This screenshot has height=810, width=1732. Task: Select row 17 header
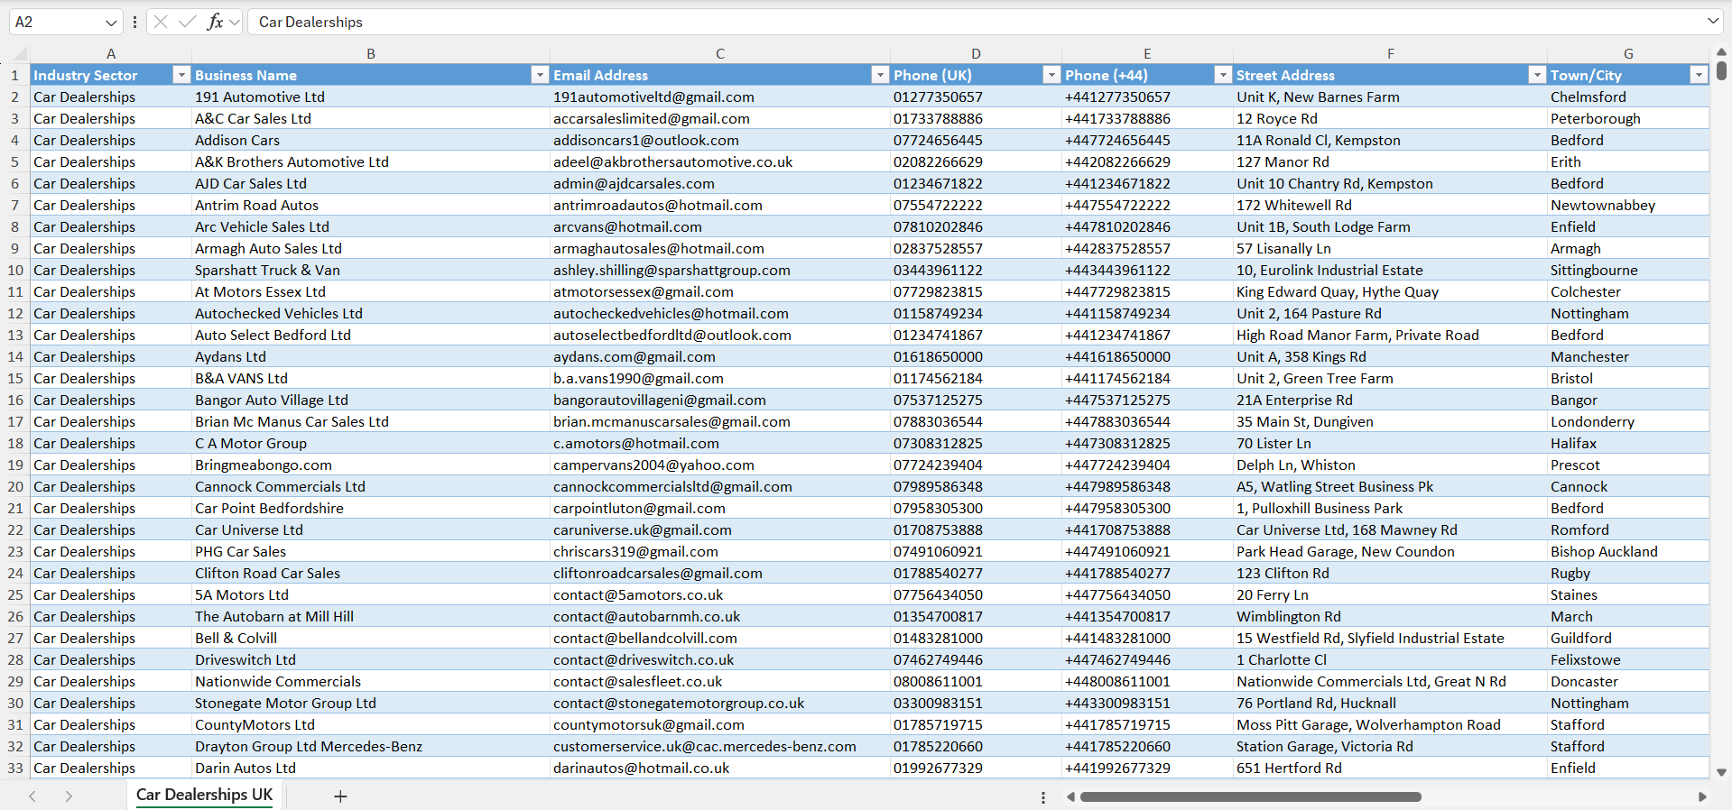pos(15,421)
